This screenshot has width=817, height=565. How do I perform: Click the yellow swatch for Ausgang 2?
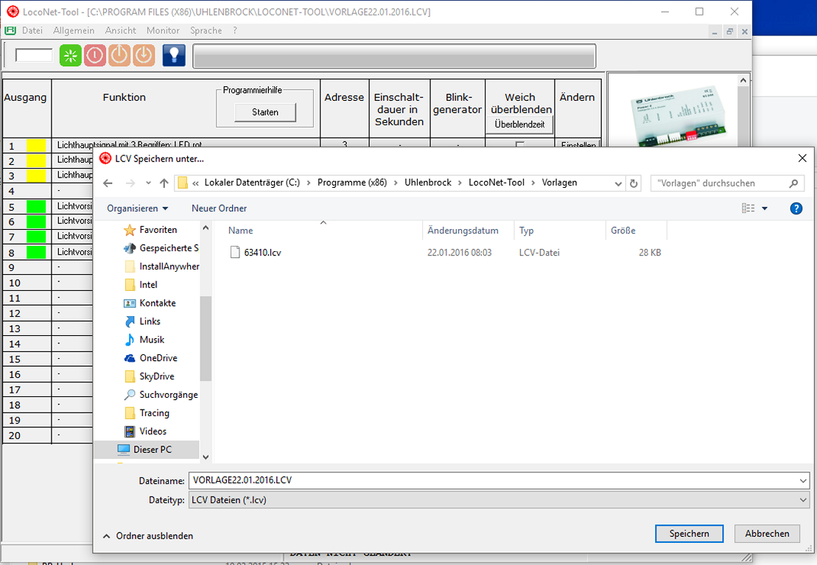point(37,161)
